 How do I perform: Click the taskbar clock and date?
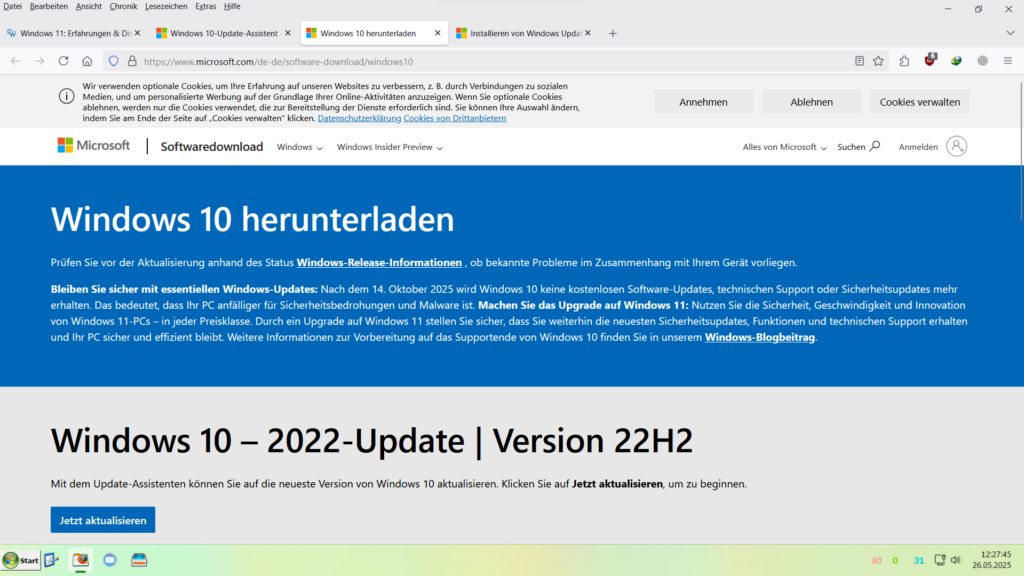coord(992,560)
